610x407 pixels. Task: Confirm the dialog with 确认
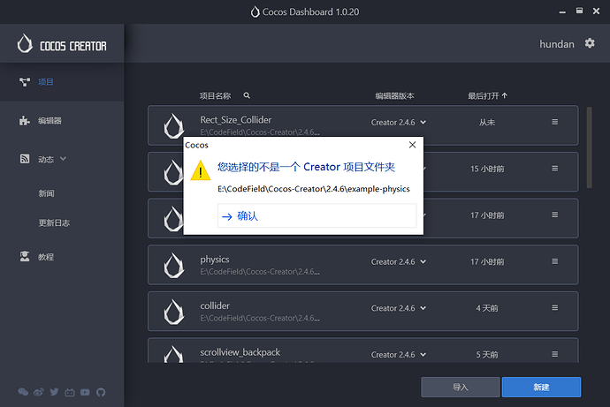(316, 215)
